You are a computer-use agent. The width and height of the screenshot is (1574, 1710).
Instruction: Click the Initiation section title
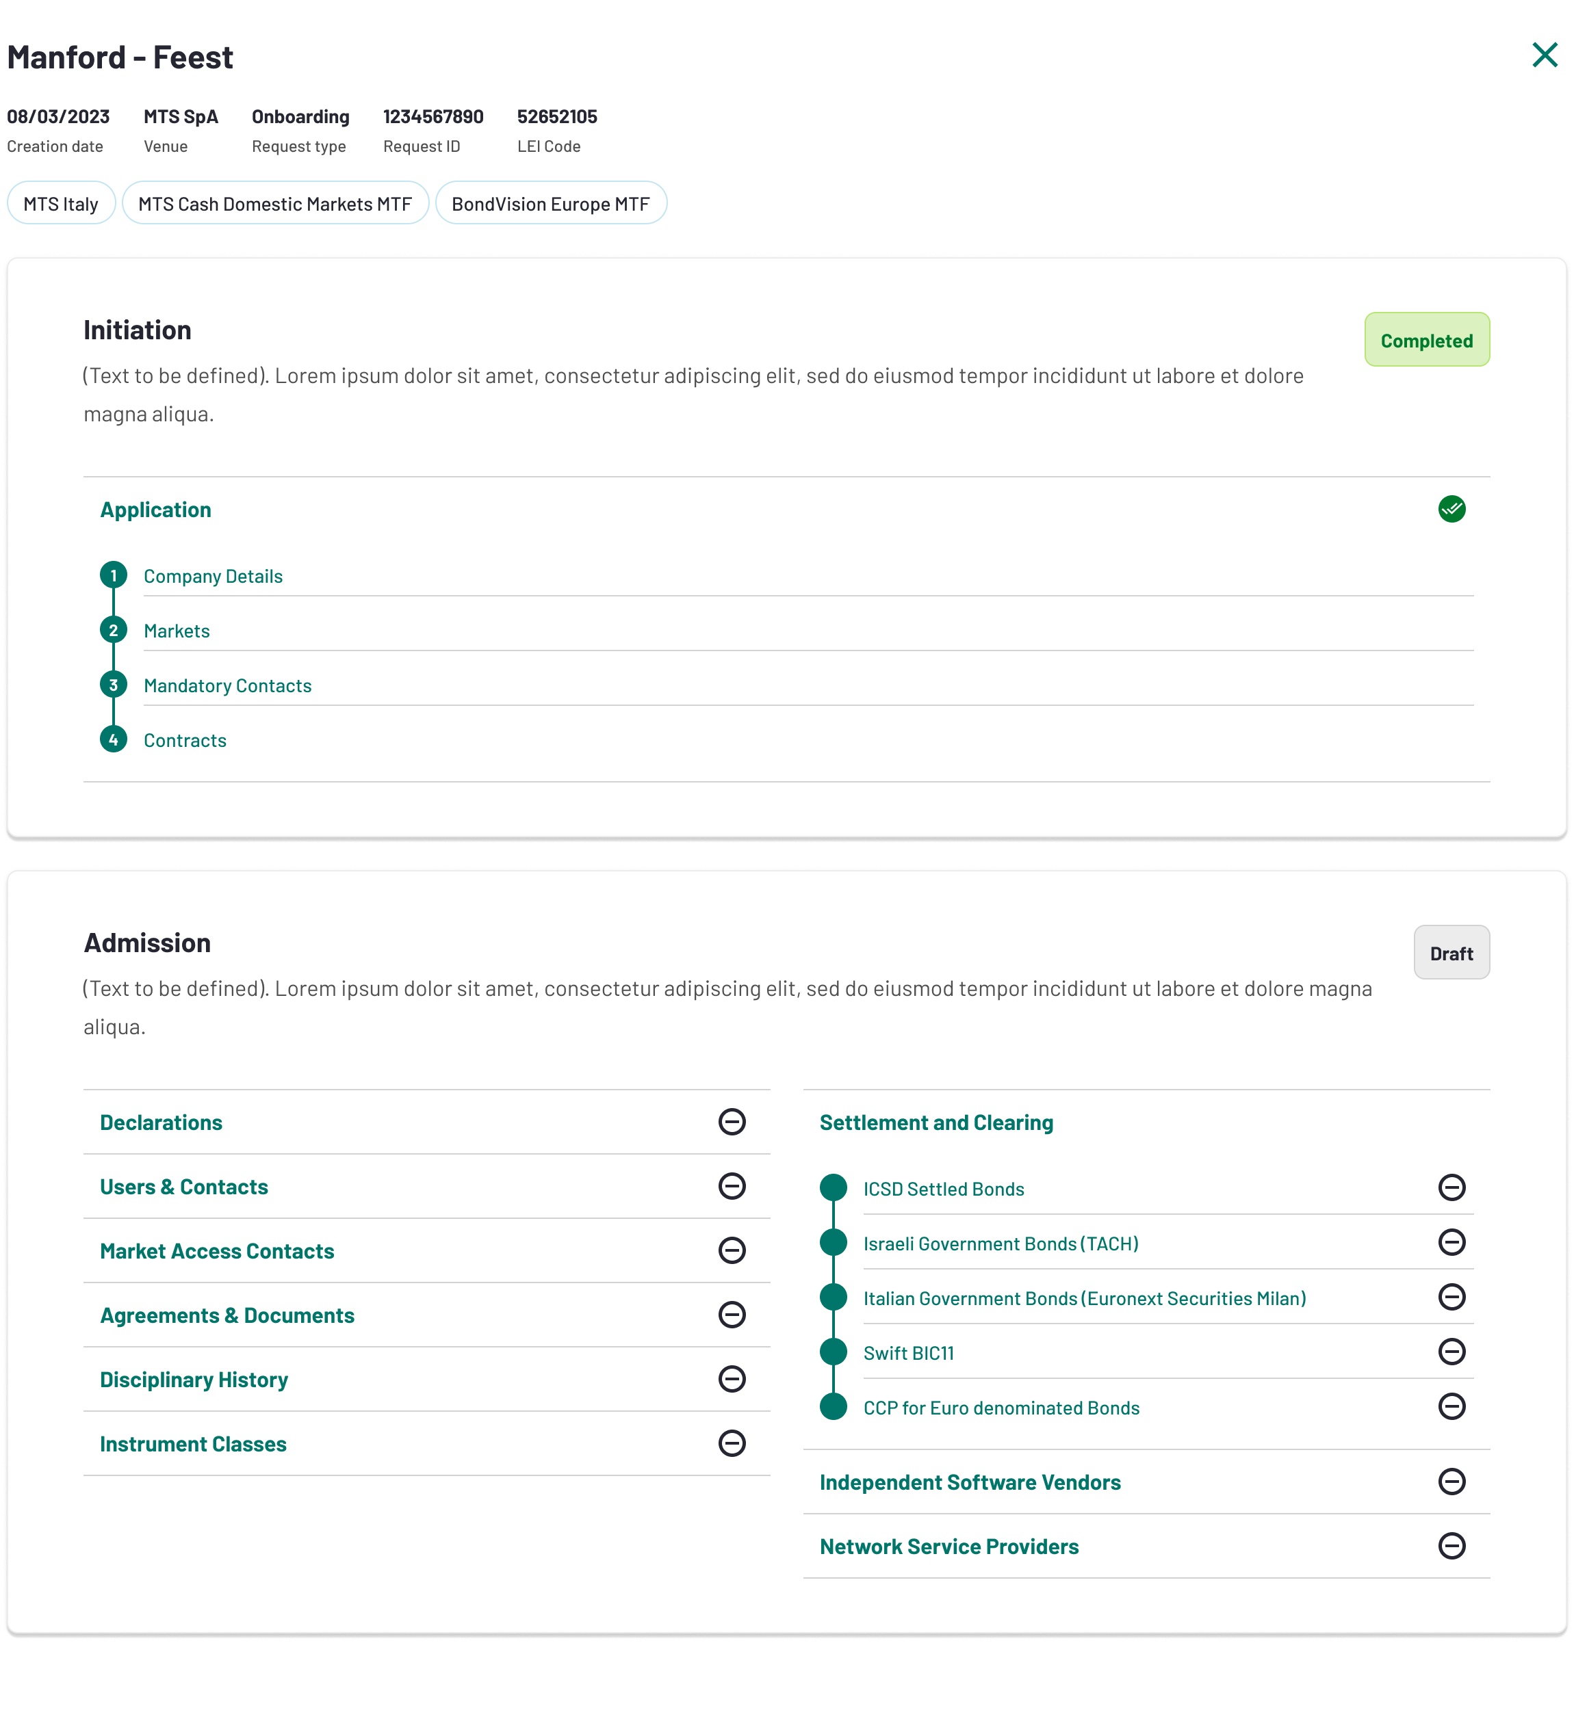tap(137, 330)
